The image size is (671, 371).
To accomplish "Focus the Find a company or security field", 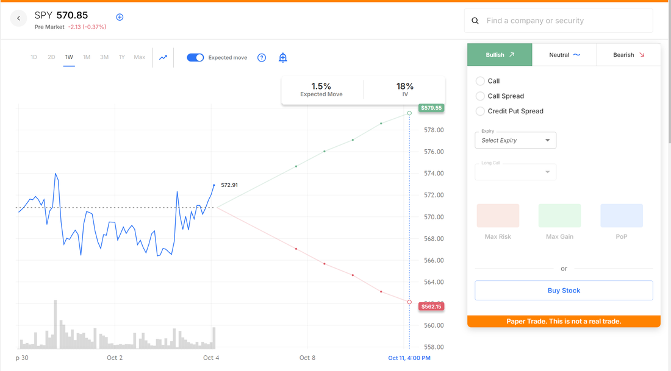I will 558,21.
